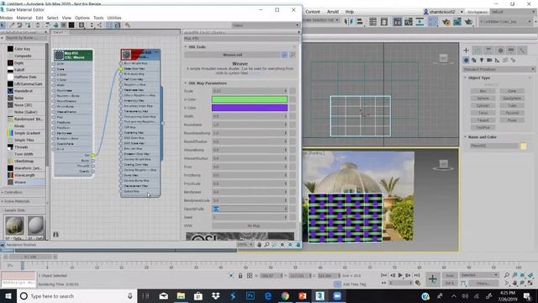Open the Material menu

pyautogui.click(x=24, y=18)
